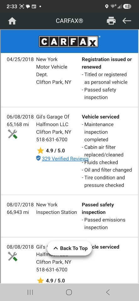
Task: Tap phone number 518-631-6700 under 06/08/2018 entry
Action: pos(52,140)
